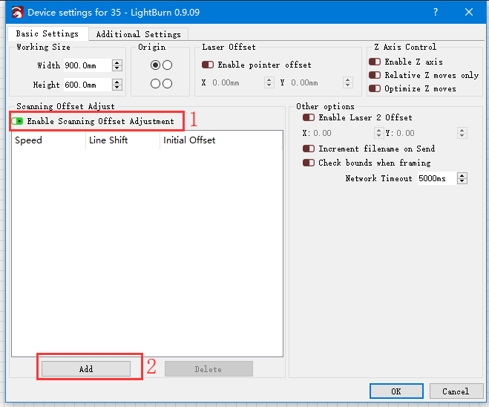Viewport: 489px width, 407px height.
Task: Switch to the Basic Settings tab
Action: pyautogui.click(x=47, y=33)
